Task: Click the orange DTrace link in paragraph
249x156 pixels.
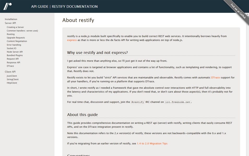Action: (x=215, y=78)
